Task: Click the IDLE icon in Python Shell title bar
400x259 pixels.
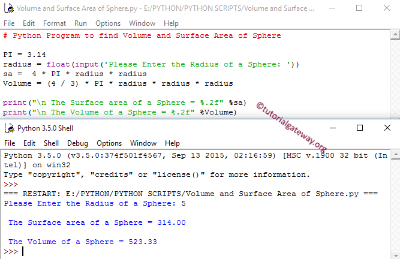Action: coord(10,128)
